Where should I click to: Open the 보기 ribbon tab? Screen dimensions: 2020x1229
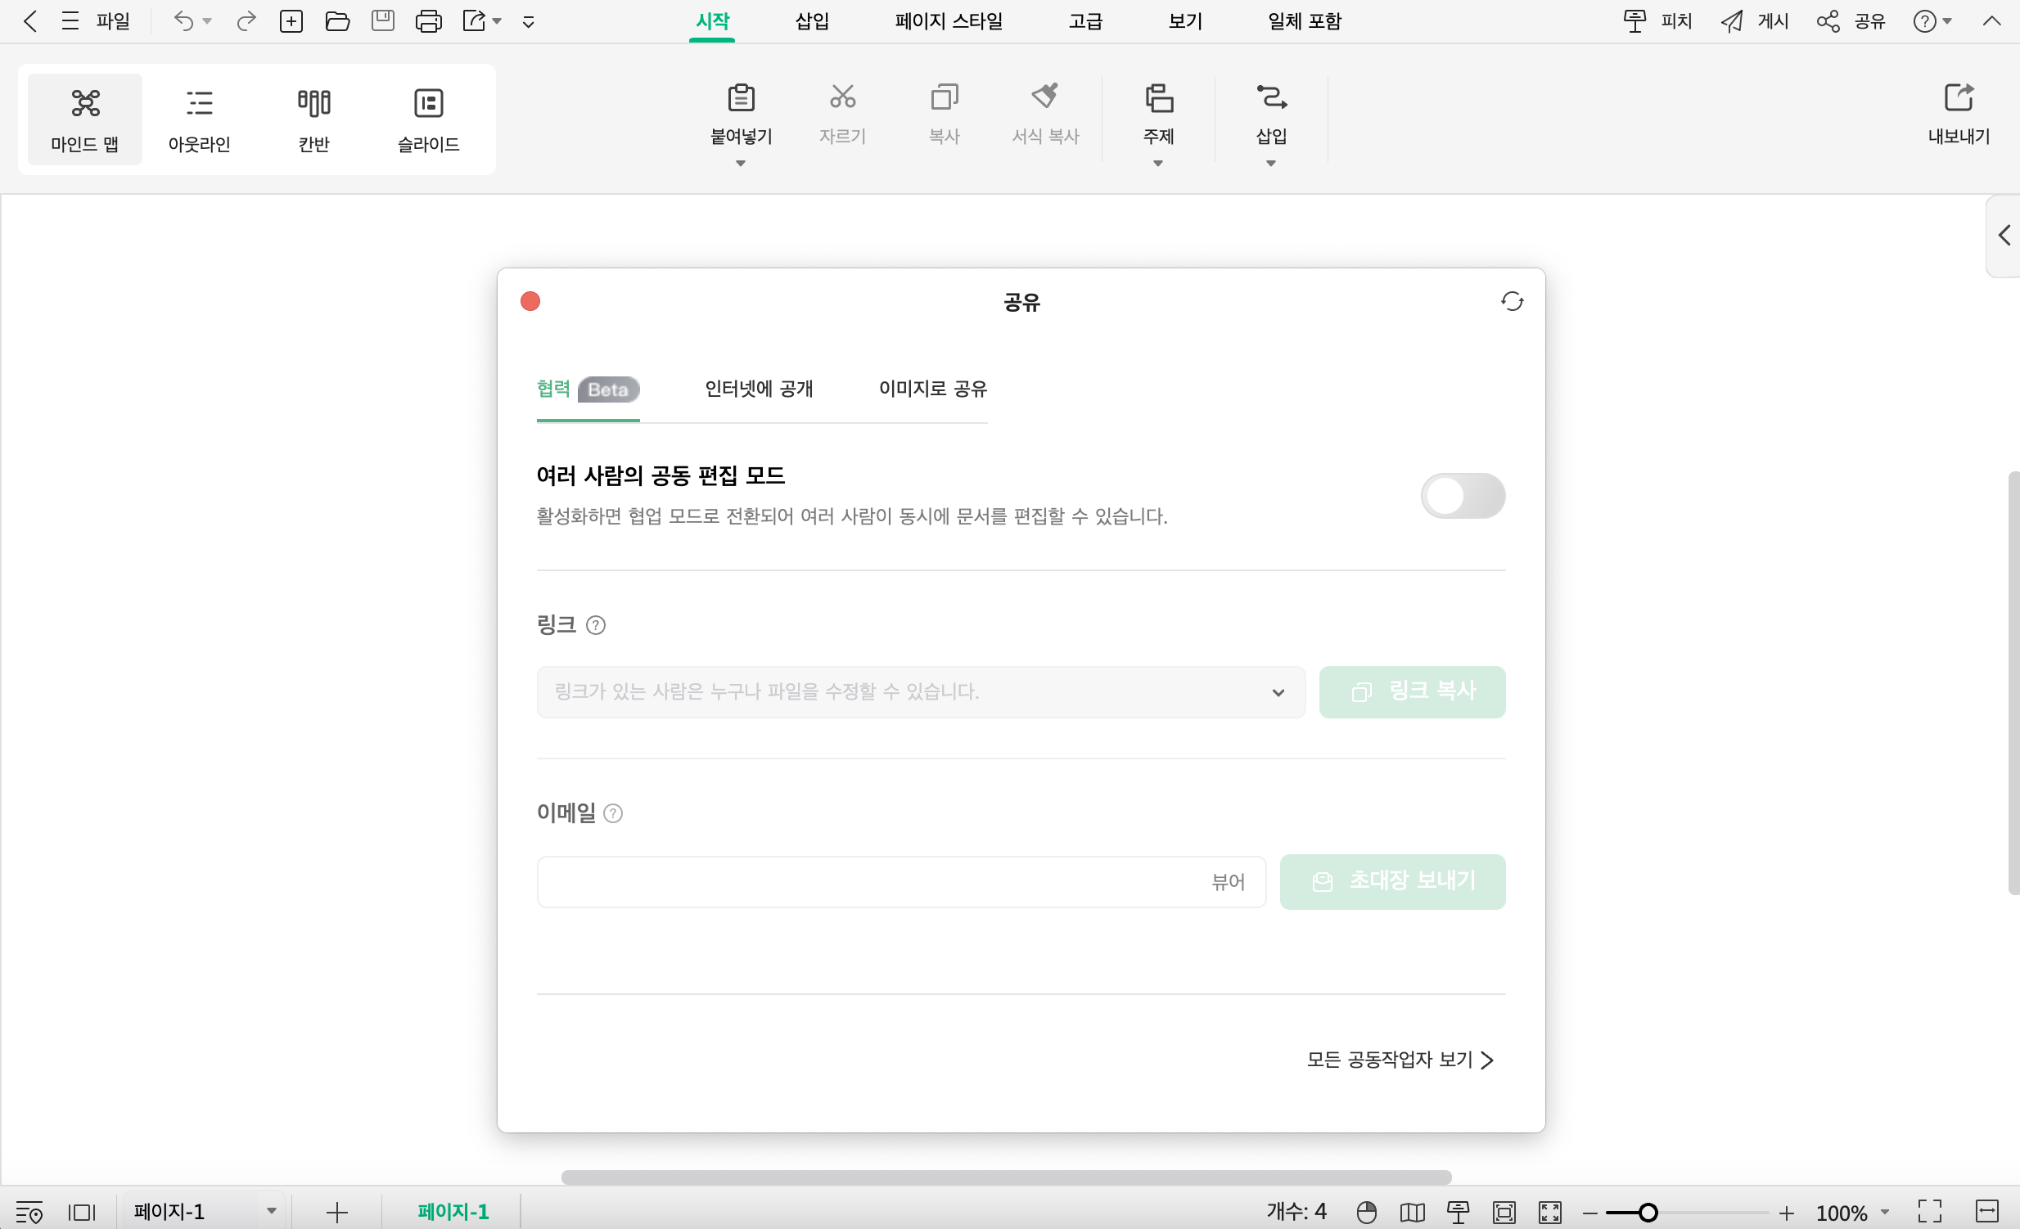(x=1185, y=21)
